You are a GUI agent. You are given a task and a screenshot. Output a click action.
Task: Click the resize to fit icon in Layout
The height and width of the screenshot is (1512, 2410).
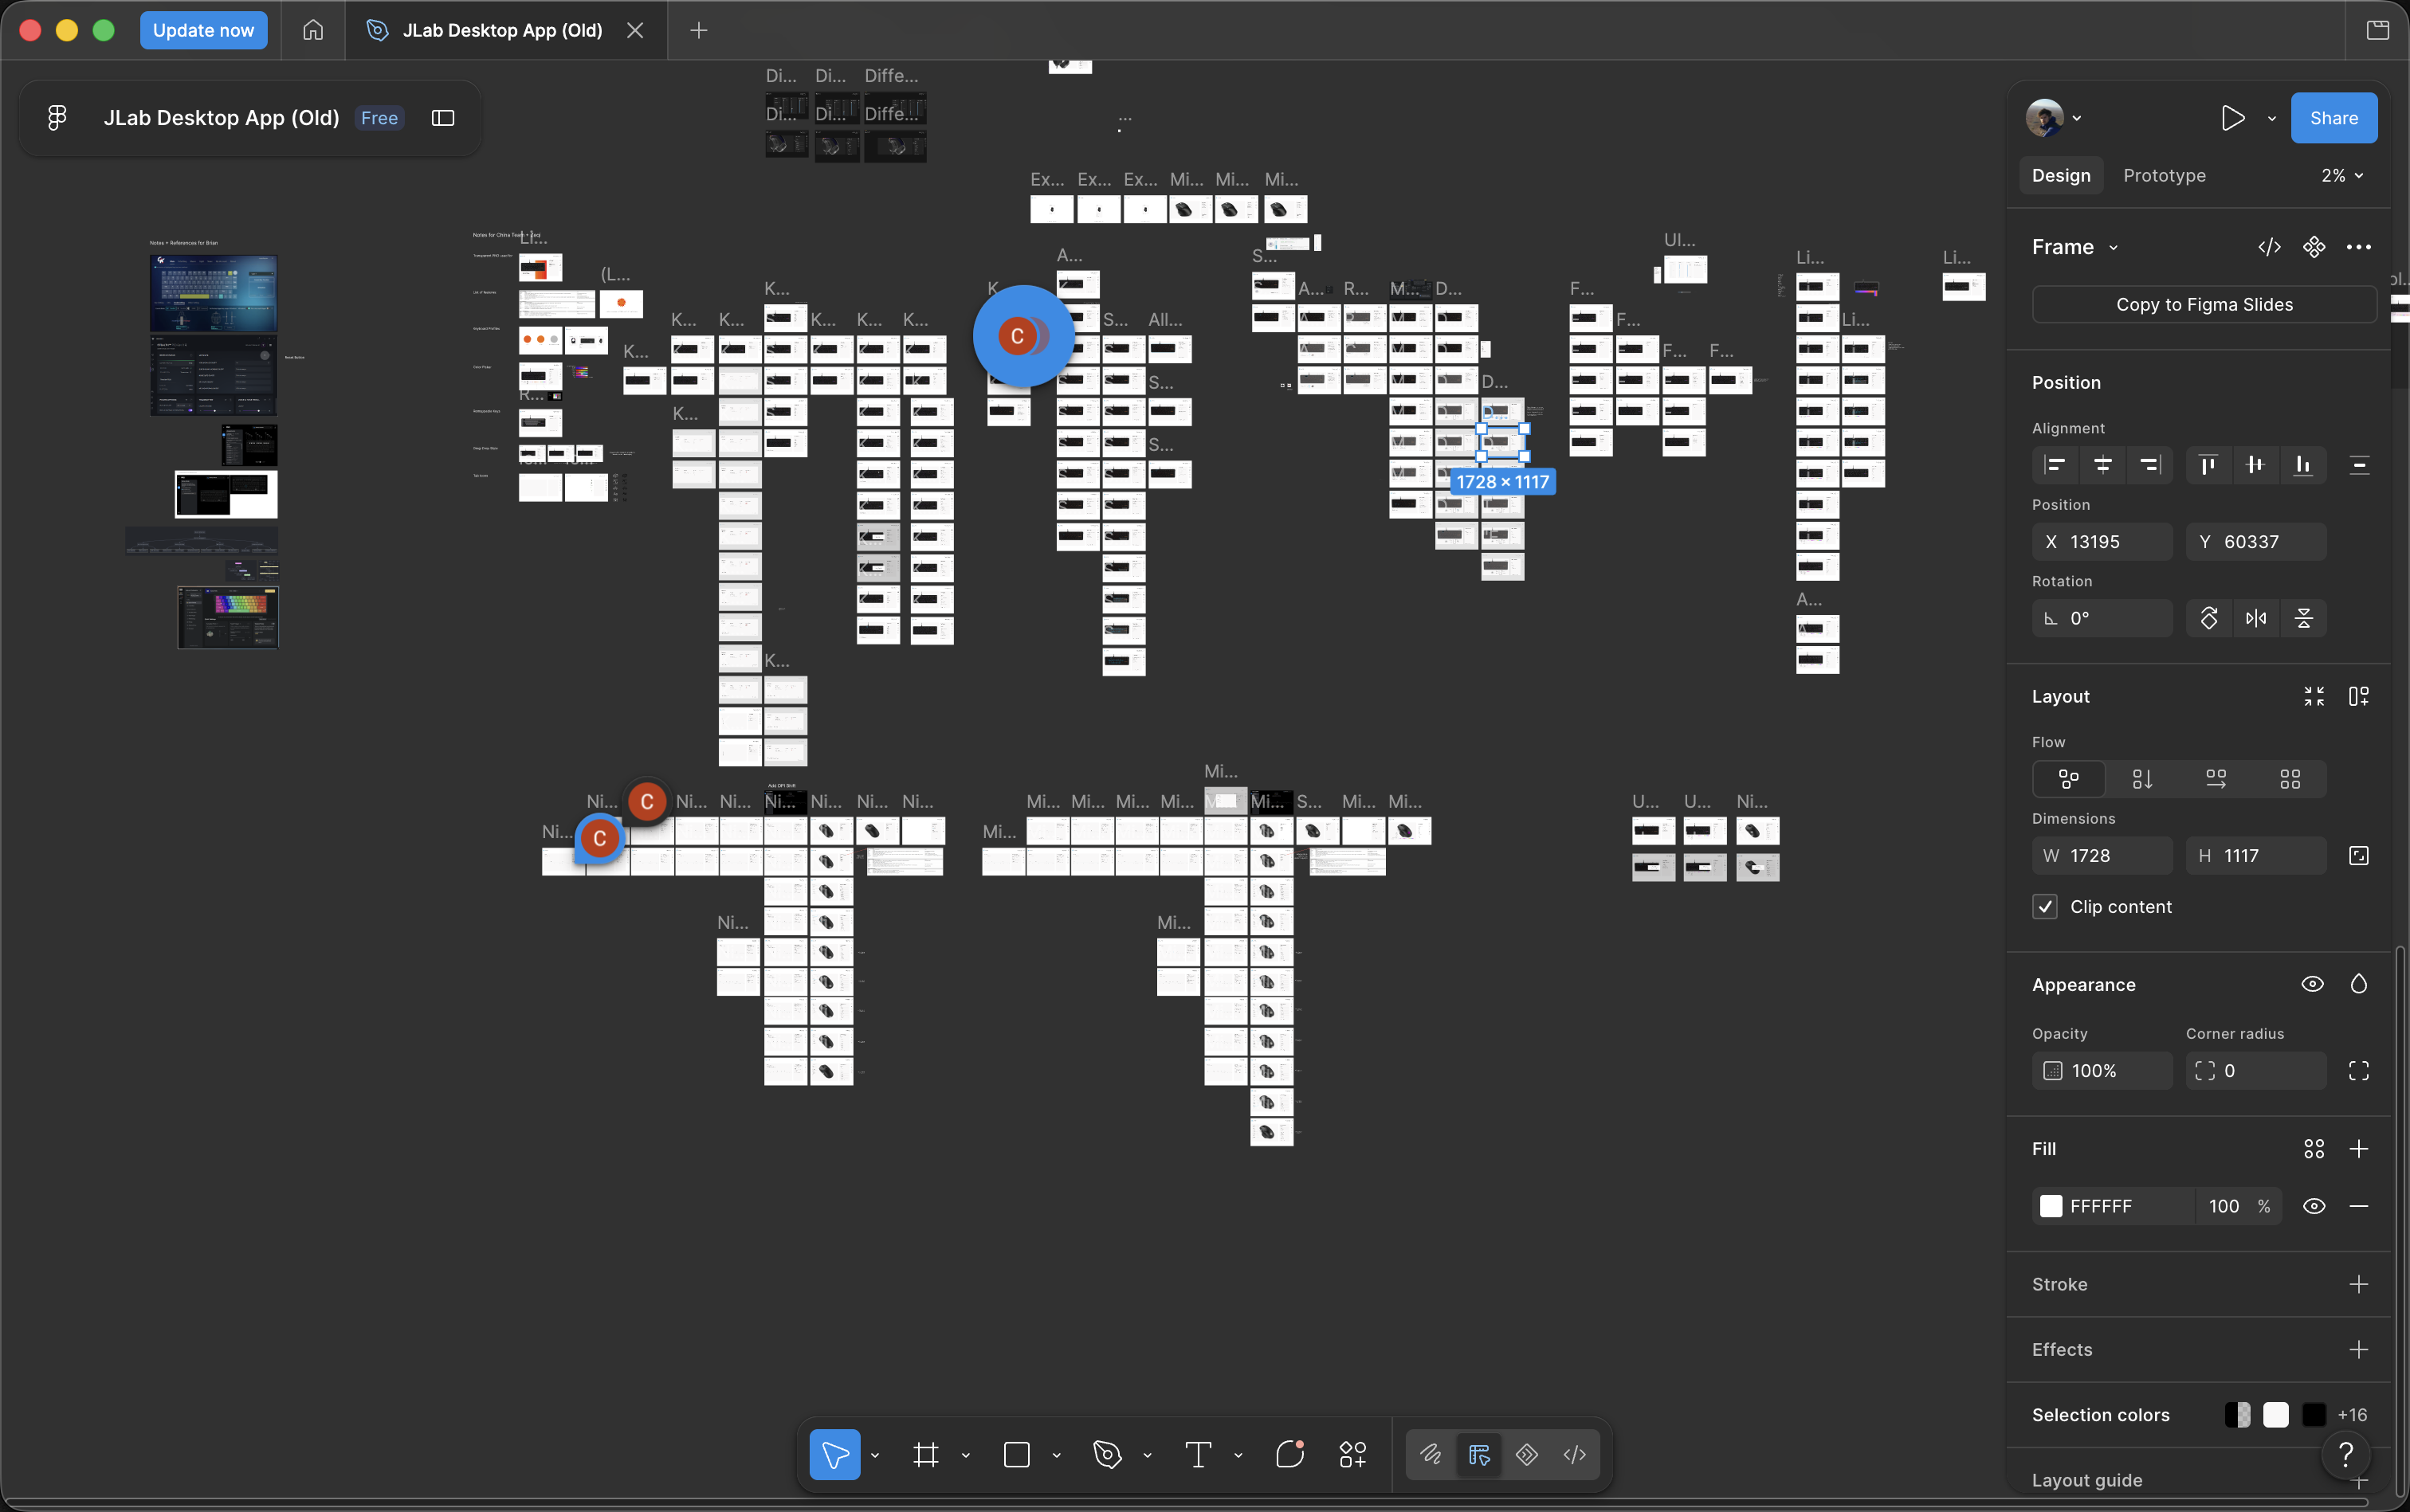coord(2314,696)
